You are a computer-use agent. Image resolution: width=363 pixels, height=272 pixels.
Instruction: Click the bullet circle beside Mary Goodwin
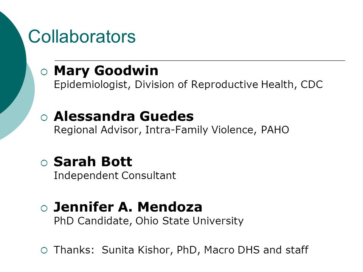click(x=44, y=72)
